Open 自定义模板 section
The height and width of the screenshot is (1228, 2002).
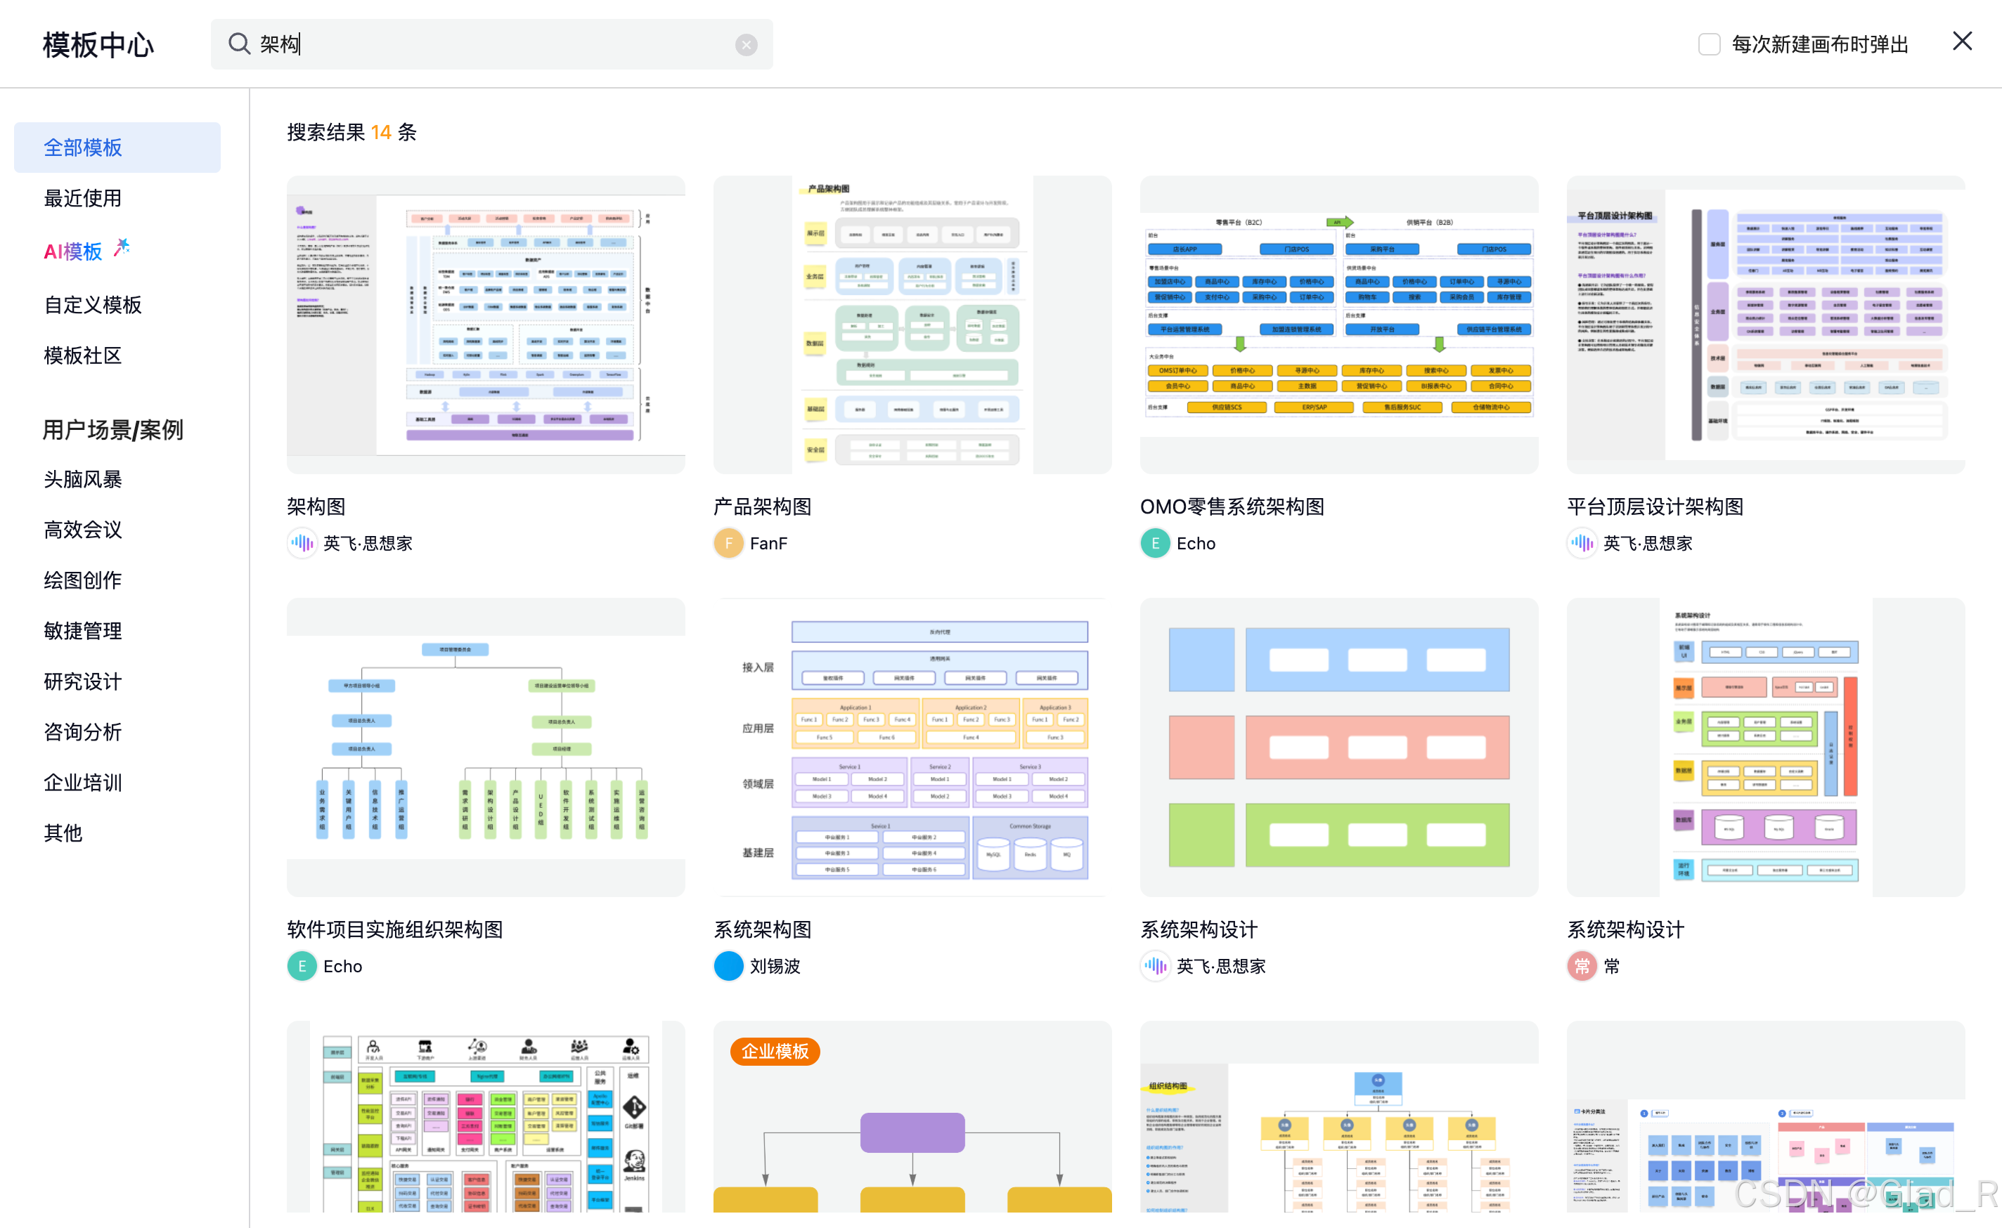pos(93,305)
